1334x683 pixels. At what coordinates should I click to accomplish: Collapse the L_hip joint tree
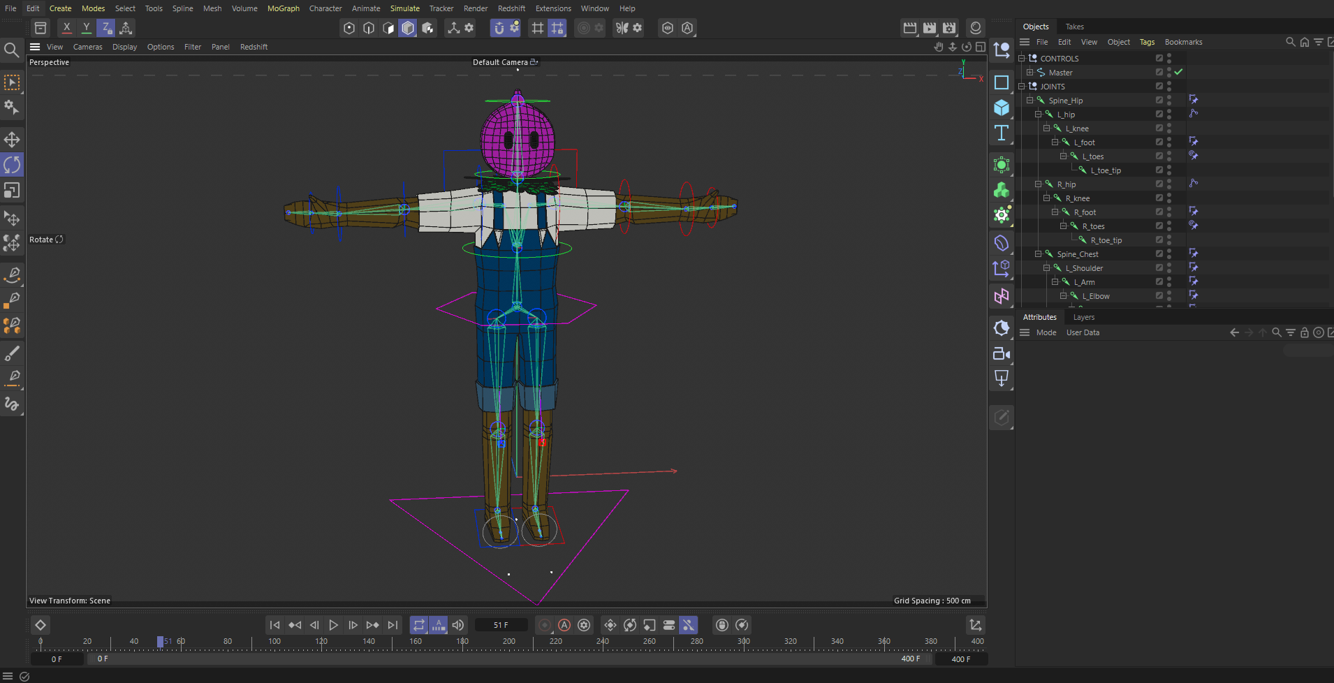tap(1038, 115)
